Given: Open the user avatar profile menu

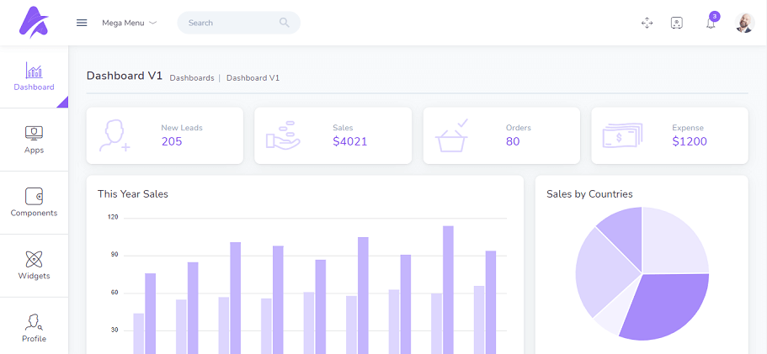Looking at the screenshot, I should 744,23.
